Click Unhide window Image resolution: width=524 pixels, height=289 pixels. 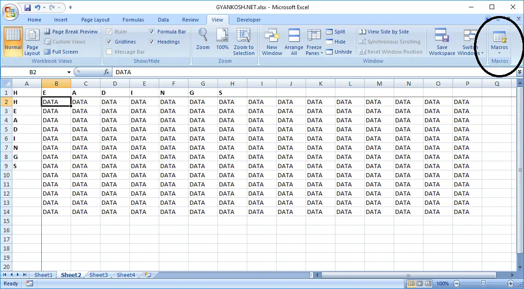[339, 52]
